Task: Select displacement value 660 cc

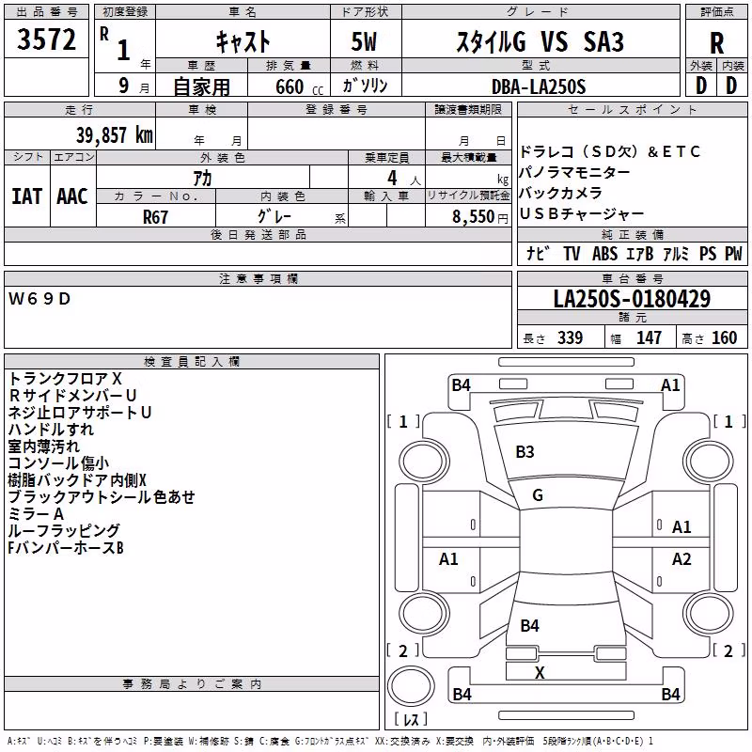Action: click(299, 87)
